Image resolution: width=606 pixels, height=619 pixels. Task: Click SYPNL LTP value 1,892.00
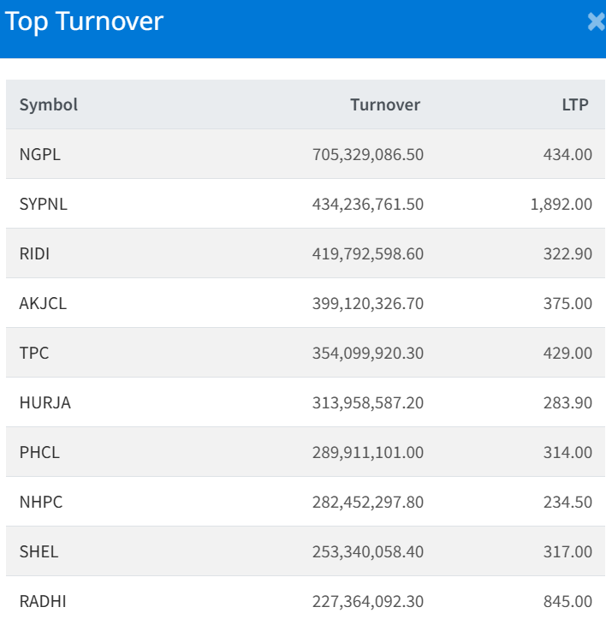point(561,204)
